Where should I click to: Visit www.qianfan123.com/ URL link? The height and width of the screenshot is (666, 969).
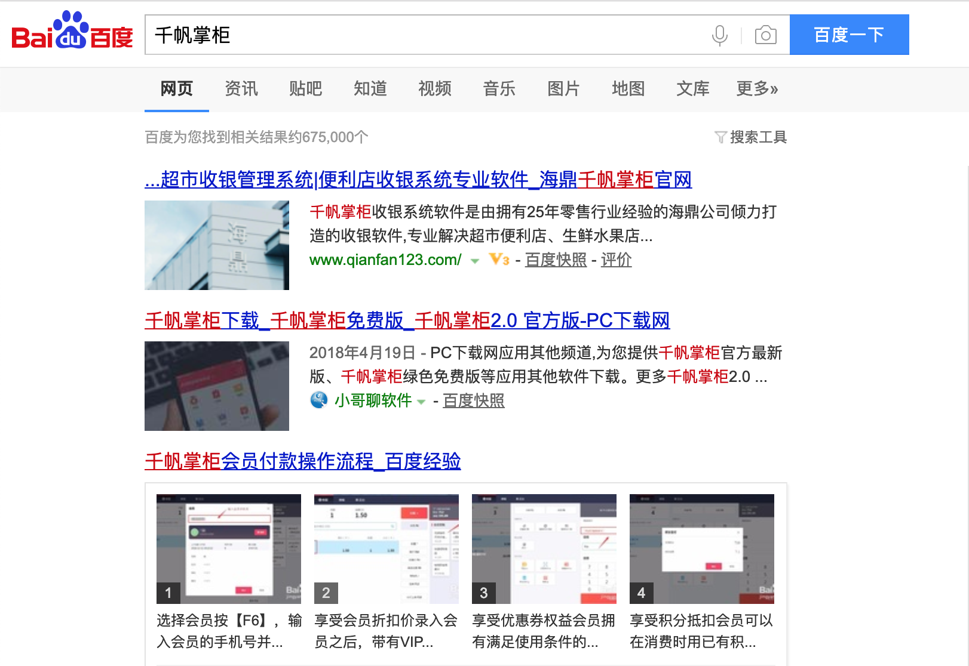pyautogui.click(x=385, y=260)
